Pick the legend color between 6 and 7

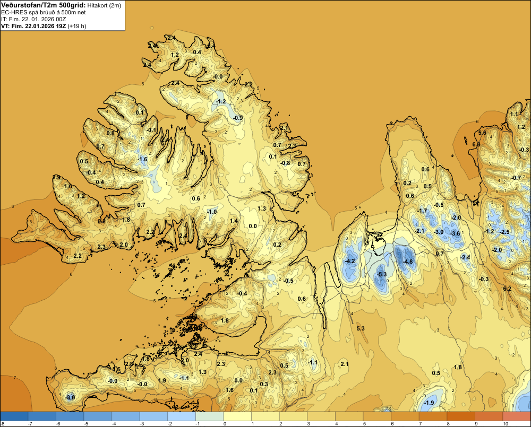[405, 416]
